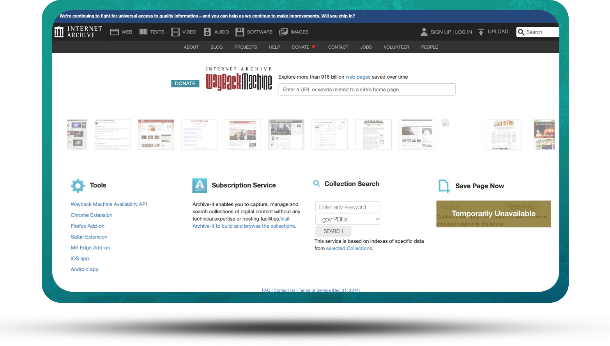Open the Texts book icon
Viewport: 610px width, 346px height.
(x=143, y=32)
